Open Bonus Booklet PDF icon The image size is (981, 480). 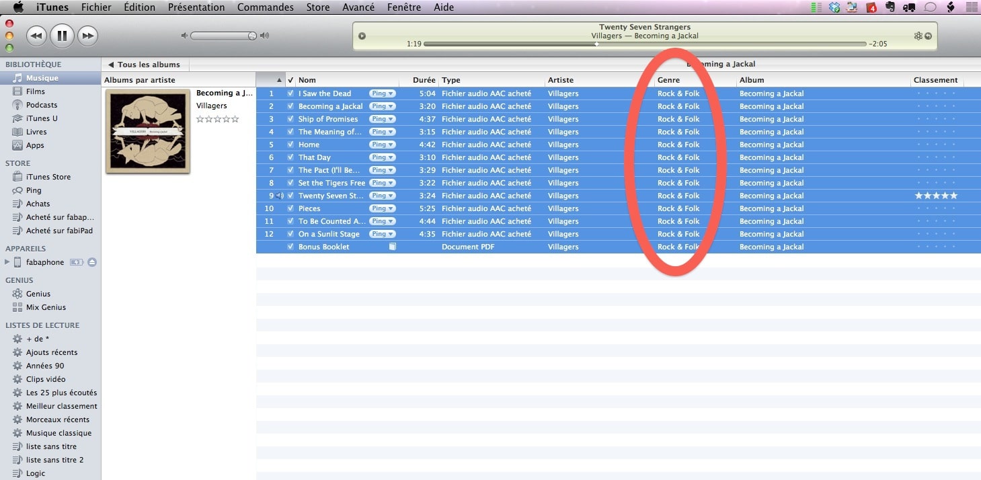393,247
